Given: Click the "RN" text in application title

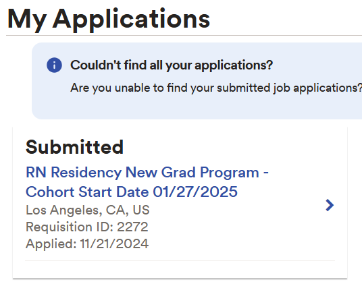Looking at the screenshot, I should click(36, 173).
